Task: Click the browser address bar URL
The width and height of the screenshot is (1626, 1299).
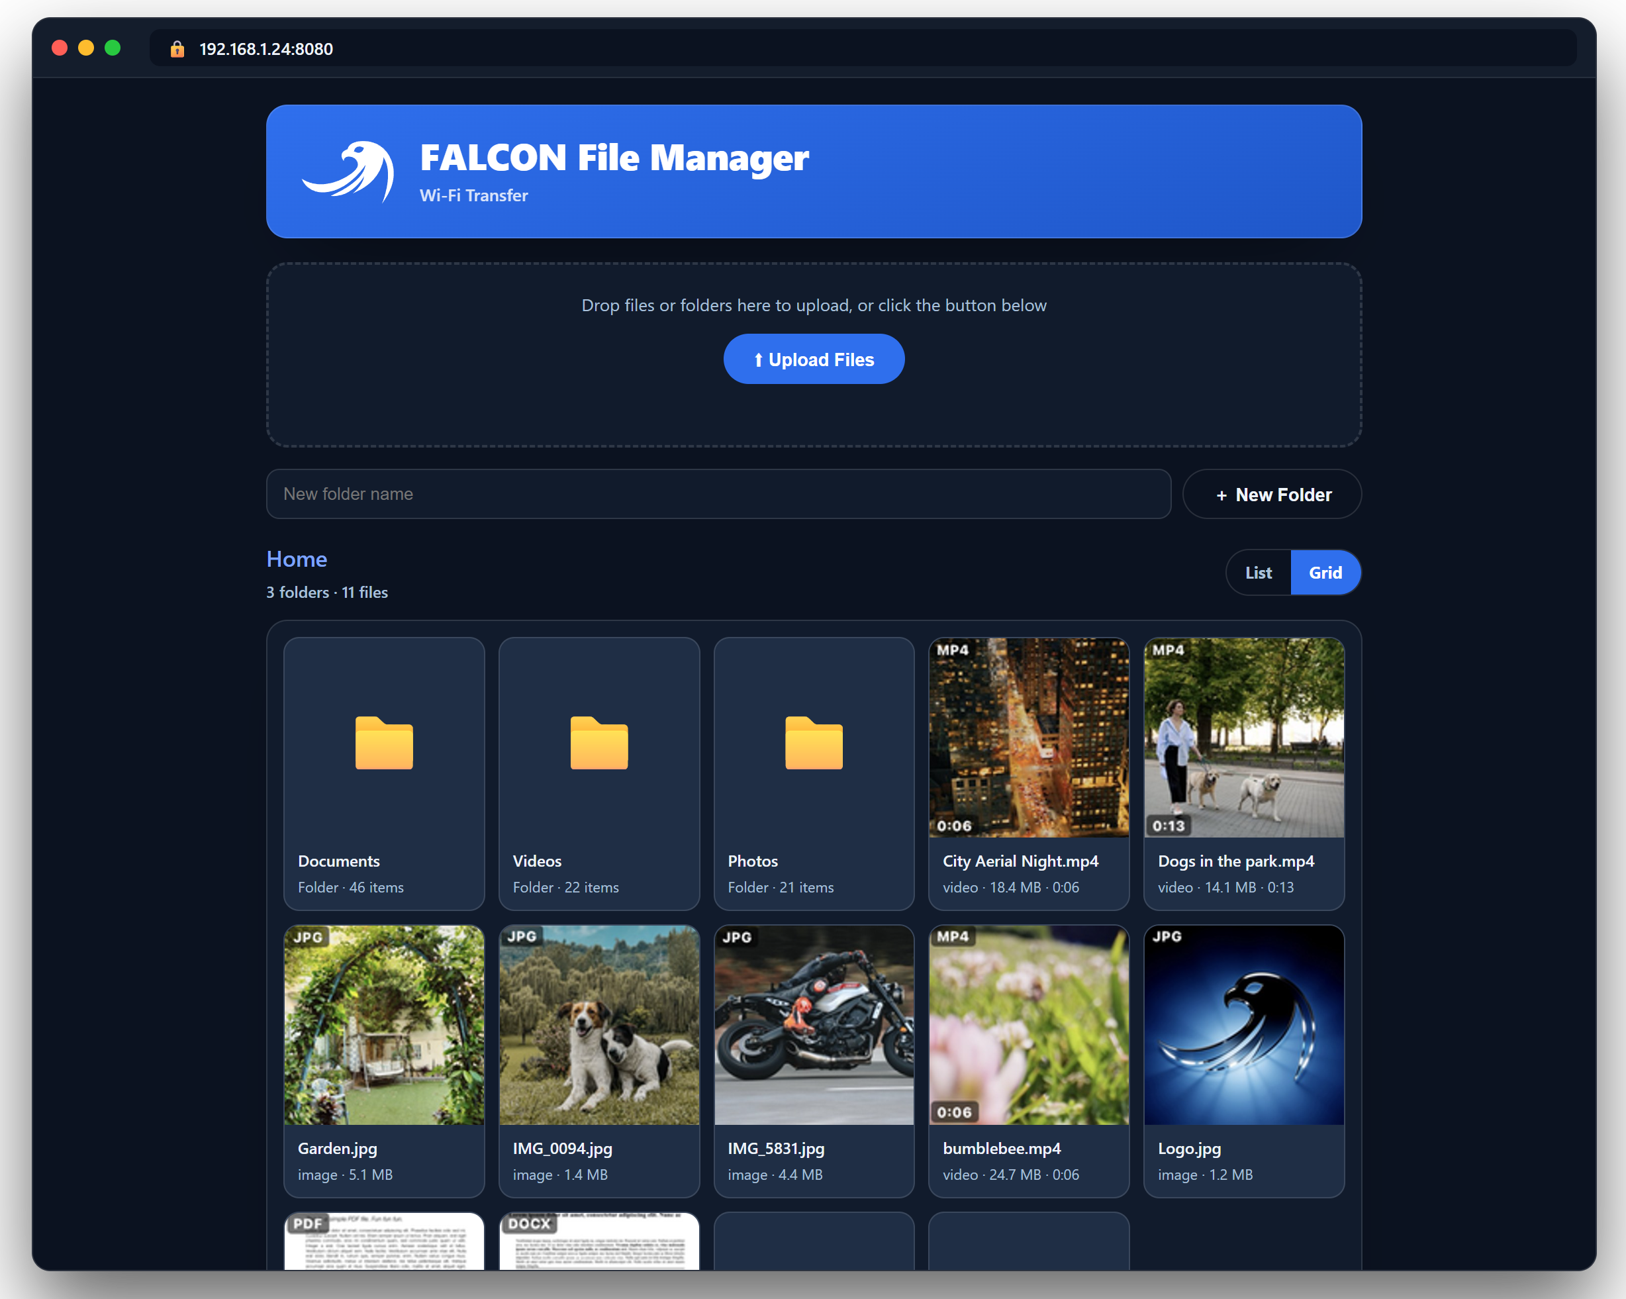Action: pyautogui.click(x=265, y=49)
